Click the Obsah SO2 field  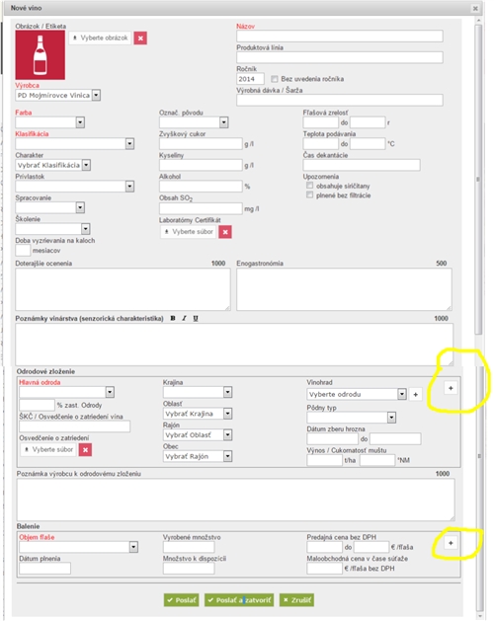[201, 208]
